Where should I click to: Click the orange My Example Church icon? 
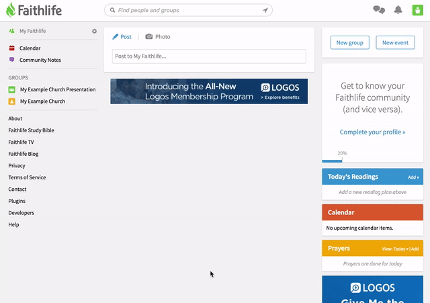[12, 101]
